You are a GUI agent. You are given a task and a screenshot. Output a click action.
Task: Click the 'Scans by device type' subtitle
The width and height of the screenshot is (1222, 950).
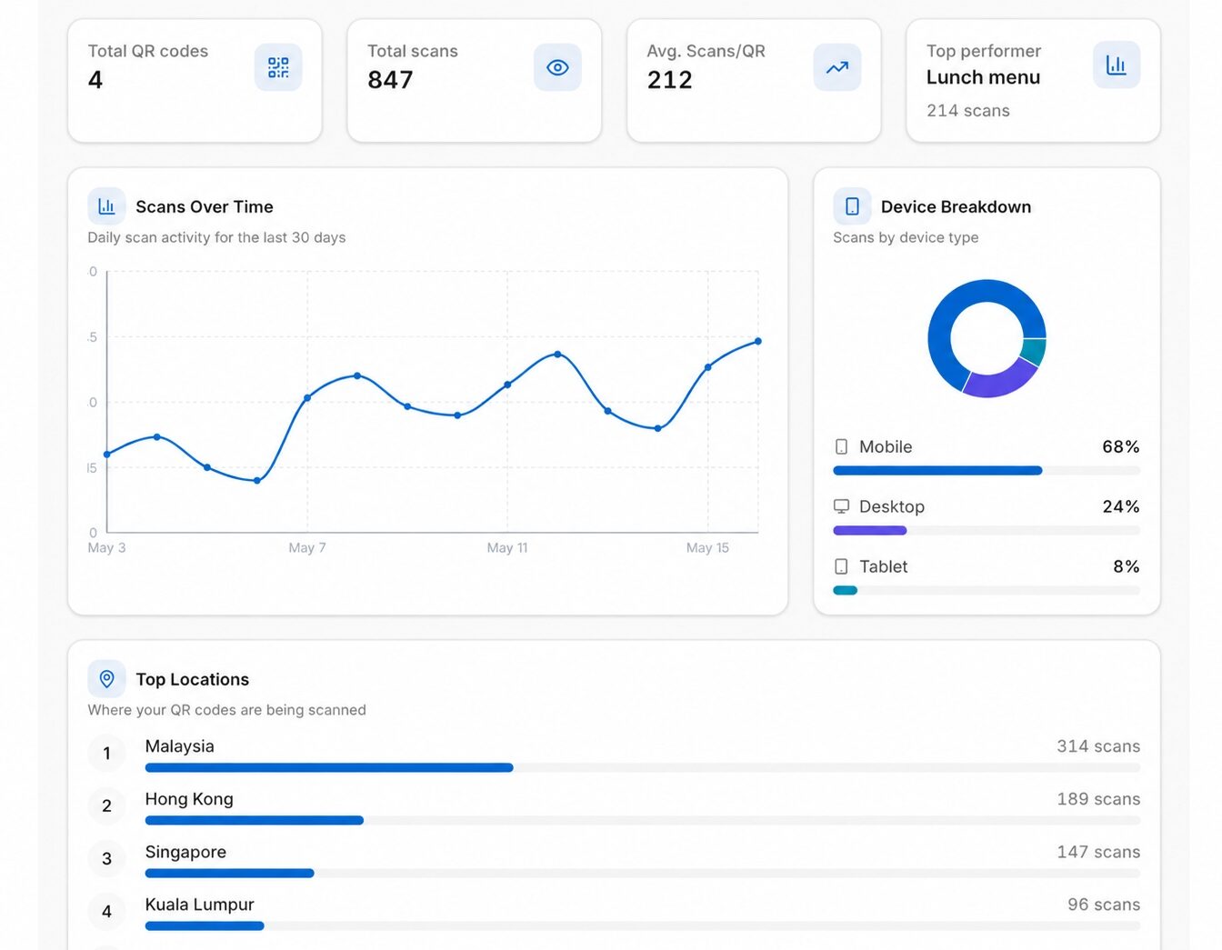point(906,238)
